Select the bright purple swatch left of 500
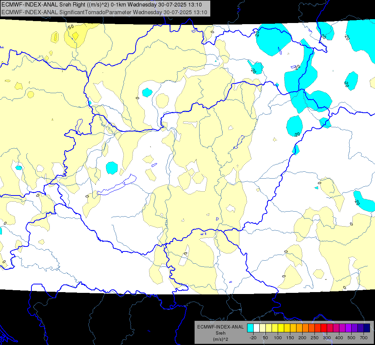375x345 pixels. tap(349, 328)
